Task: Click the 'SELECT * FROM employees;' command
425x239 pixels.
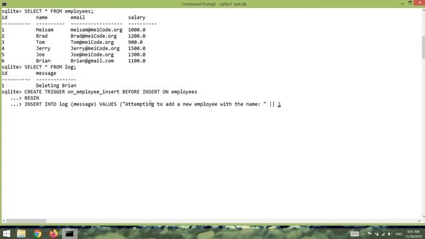Action: tap(59, 11)
